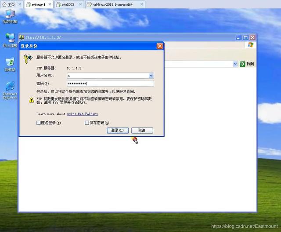Click the green Go arrow icon
Image resolution: width=281 pixels, height=232 pixels.
[242, 64]
